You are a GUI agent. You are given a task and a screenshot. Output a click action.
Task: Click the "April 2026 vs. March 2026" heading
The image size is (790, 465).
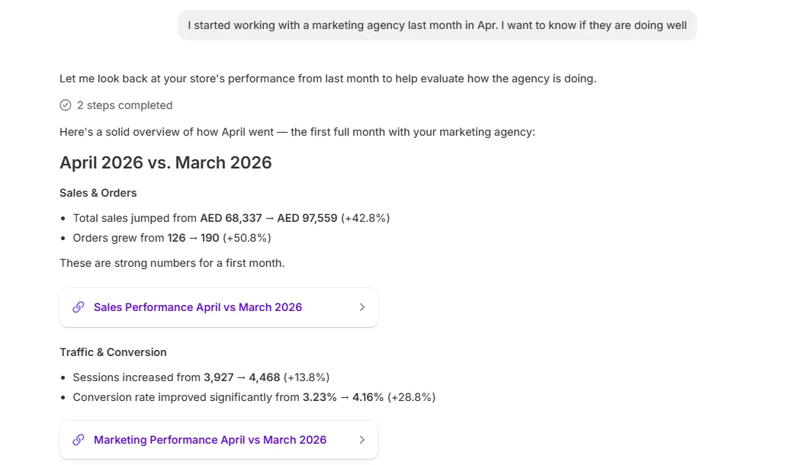tap(165, 162)
